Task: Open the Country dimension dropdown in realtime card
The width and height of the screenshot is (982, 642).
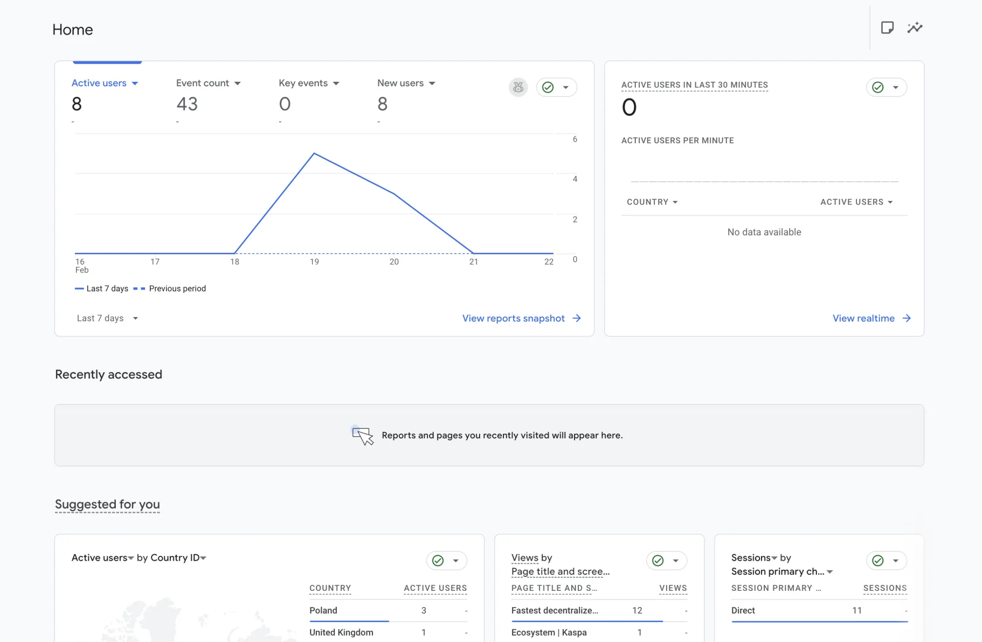Action: pyautogui.click(x=652, y=202)
